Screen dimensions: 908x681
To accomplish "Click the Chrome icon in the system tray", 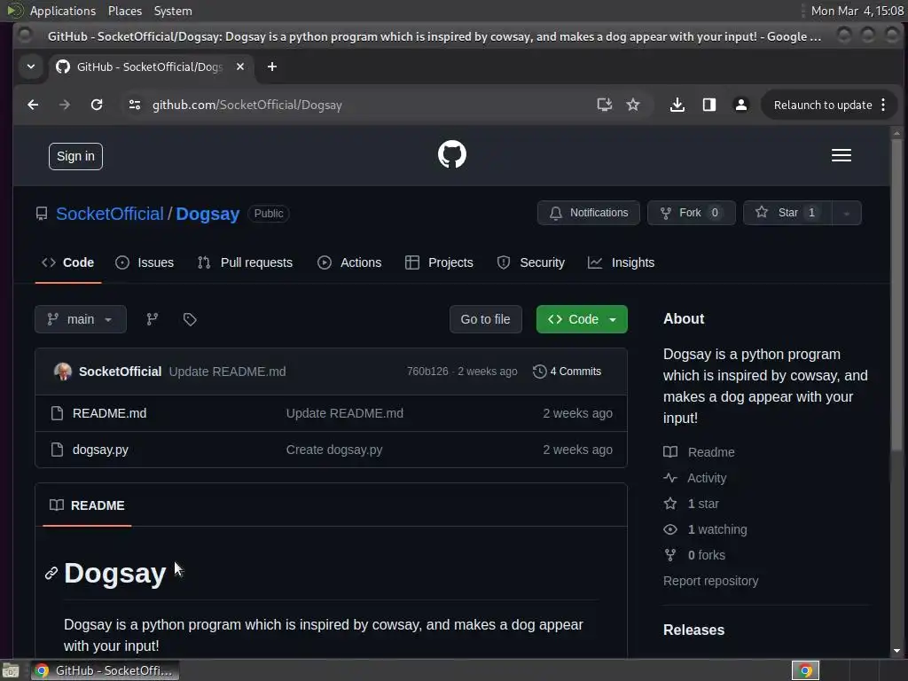I will click(x=805, y=670).
